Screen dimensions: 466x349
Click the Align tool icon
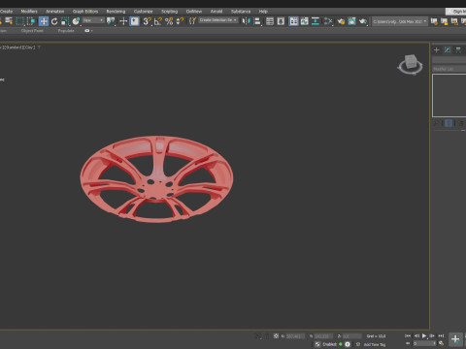(x=257, y=21)
